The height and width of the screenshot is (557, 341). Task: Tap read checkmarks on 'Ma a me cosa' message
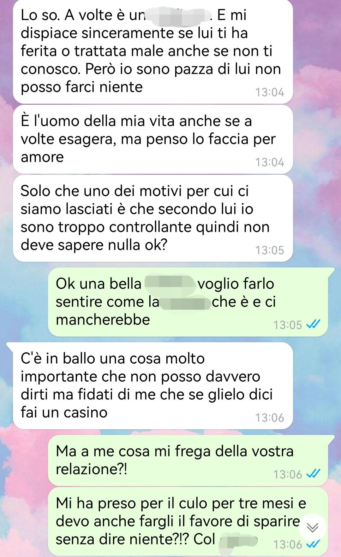click(x=314, y=474)
